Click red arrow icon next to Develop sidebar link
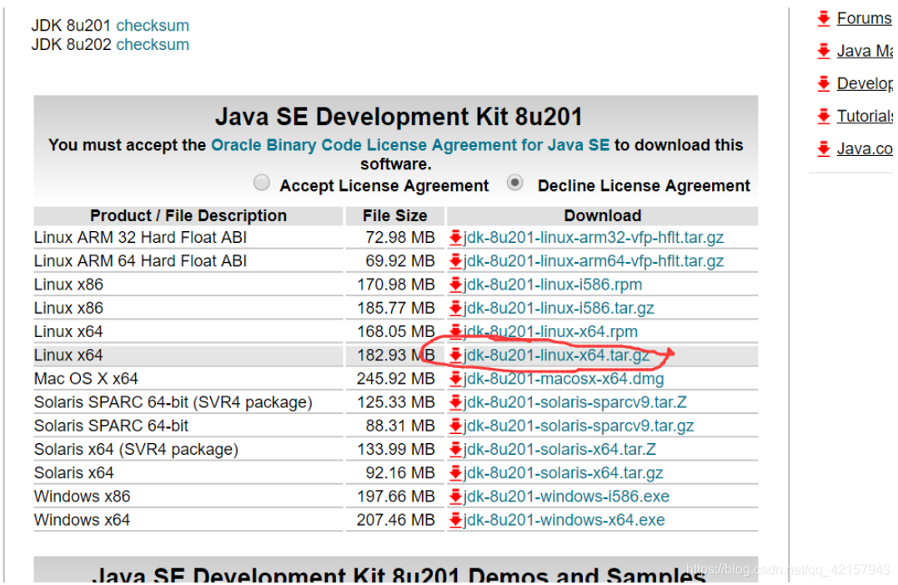This screenshot has width=898, height=585. tap(824, 83)
